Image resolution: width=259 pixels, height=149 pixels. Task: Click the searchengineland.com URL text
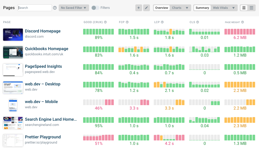pos(42,125)
